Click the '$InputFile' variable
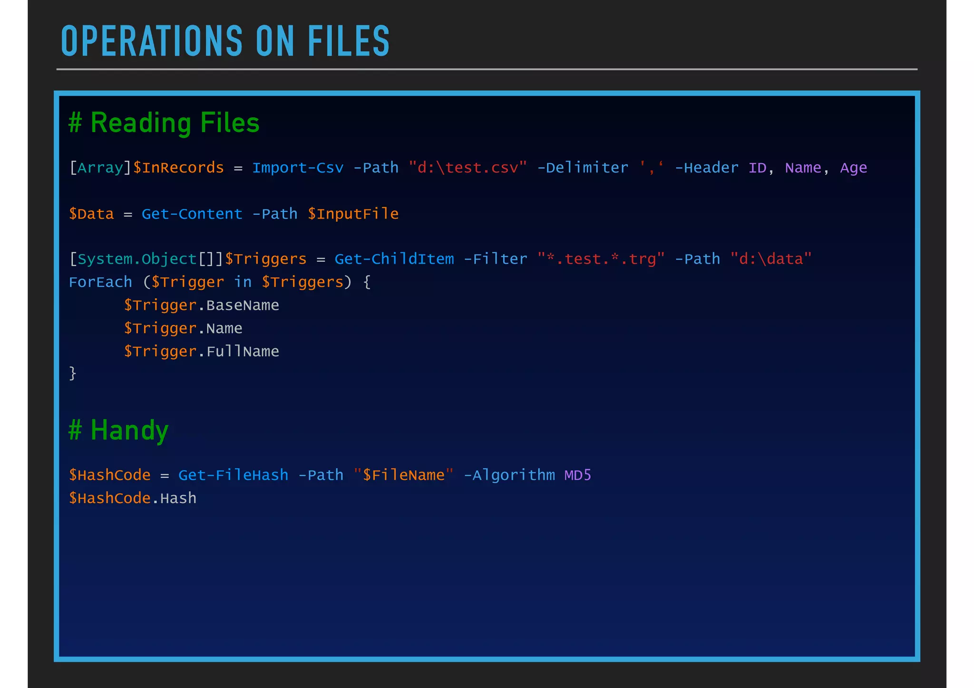The width and height of the screenshot is (974, 688). 353,214
